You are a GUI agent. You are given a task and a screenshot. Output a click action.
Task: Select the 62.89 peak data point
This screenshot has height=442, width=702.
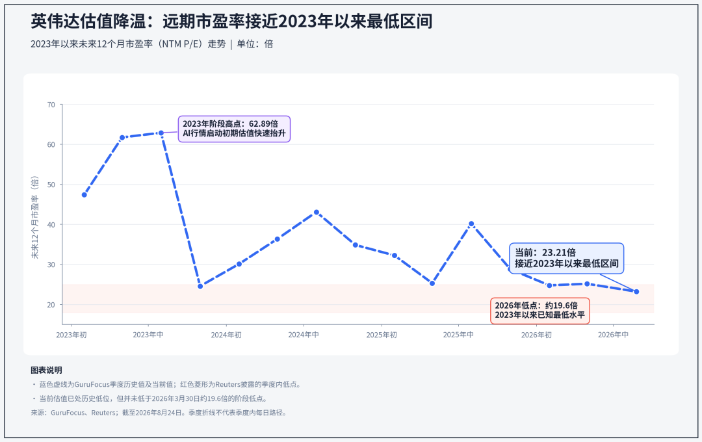point(161,133)
